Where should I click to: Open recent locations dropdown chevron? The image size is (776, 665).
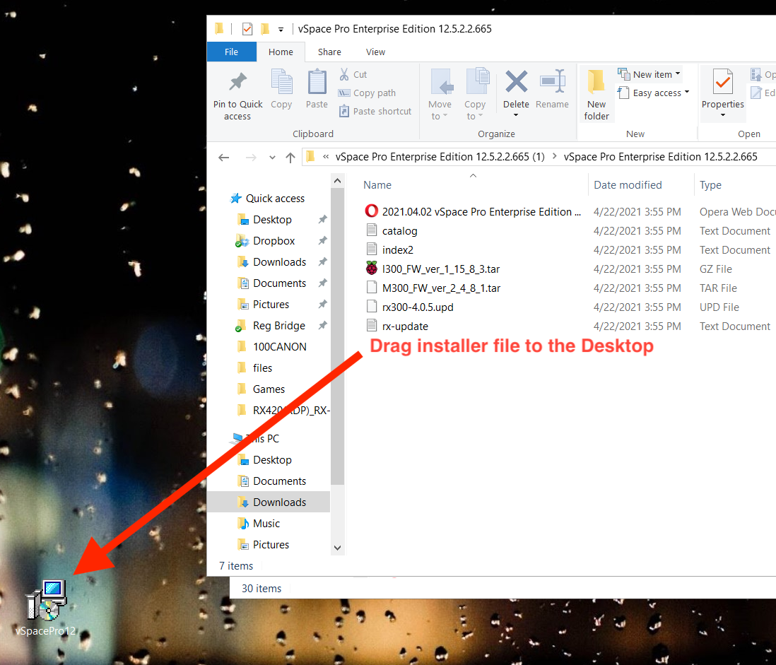coord(272,158)
